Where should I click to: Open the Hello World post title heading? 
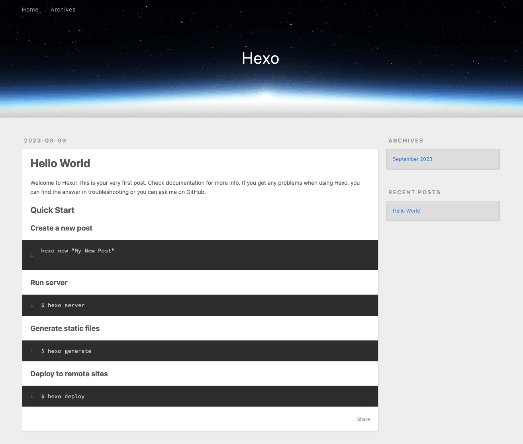pos(60,164)
